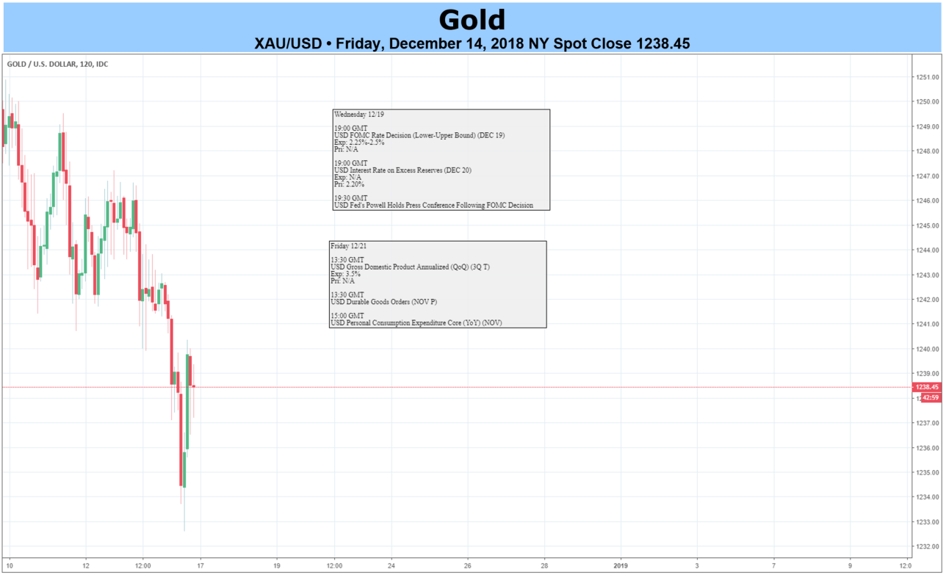This screenshot has height=578, width=946.
Task: Click the 42:59 candle countdown label
Action: tap(931, 397)
